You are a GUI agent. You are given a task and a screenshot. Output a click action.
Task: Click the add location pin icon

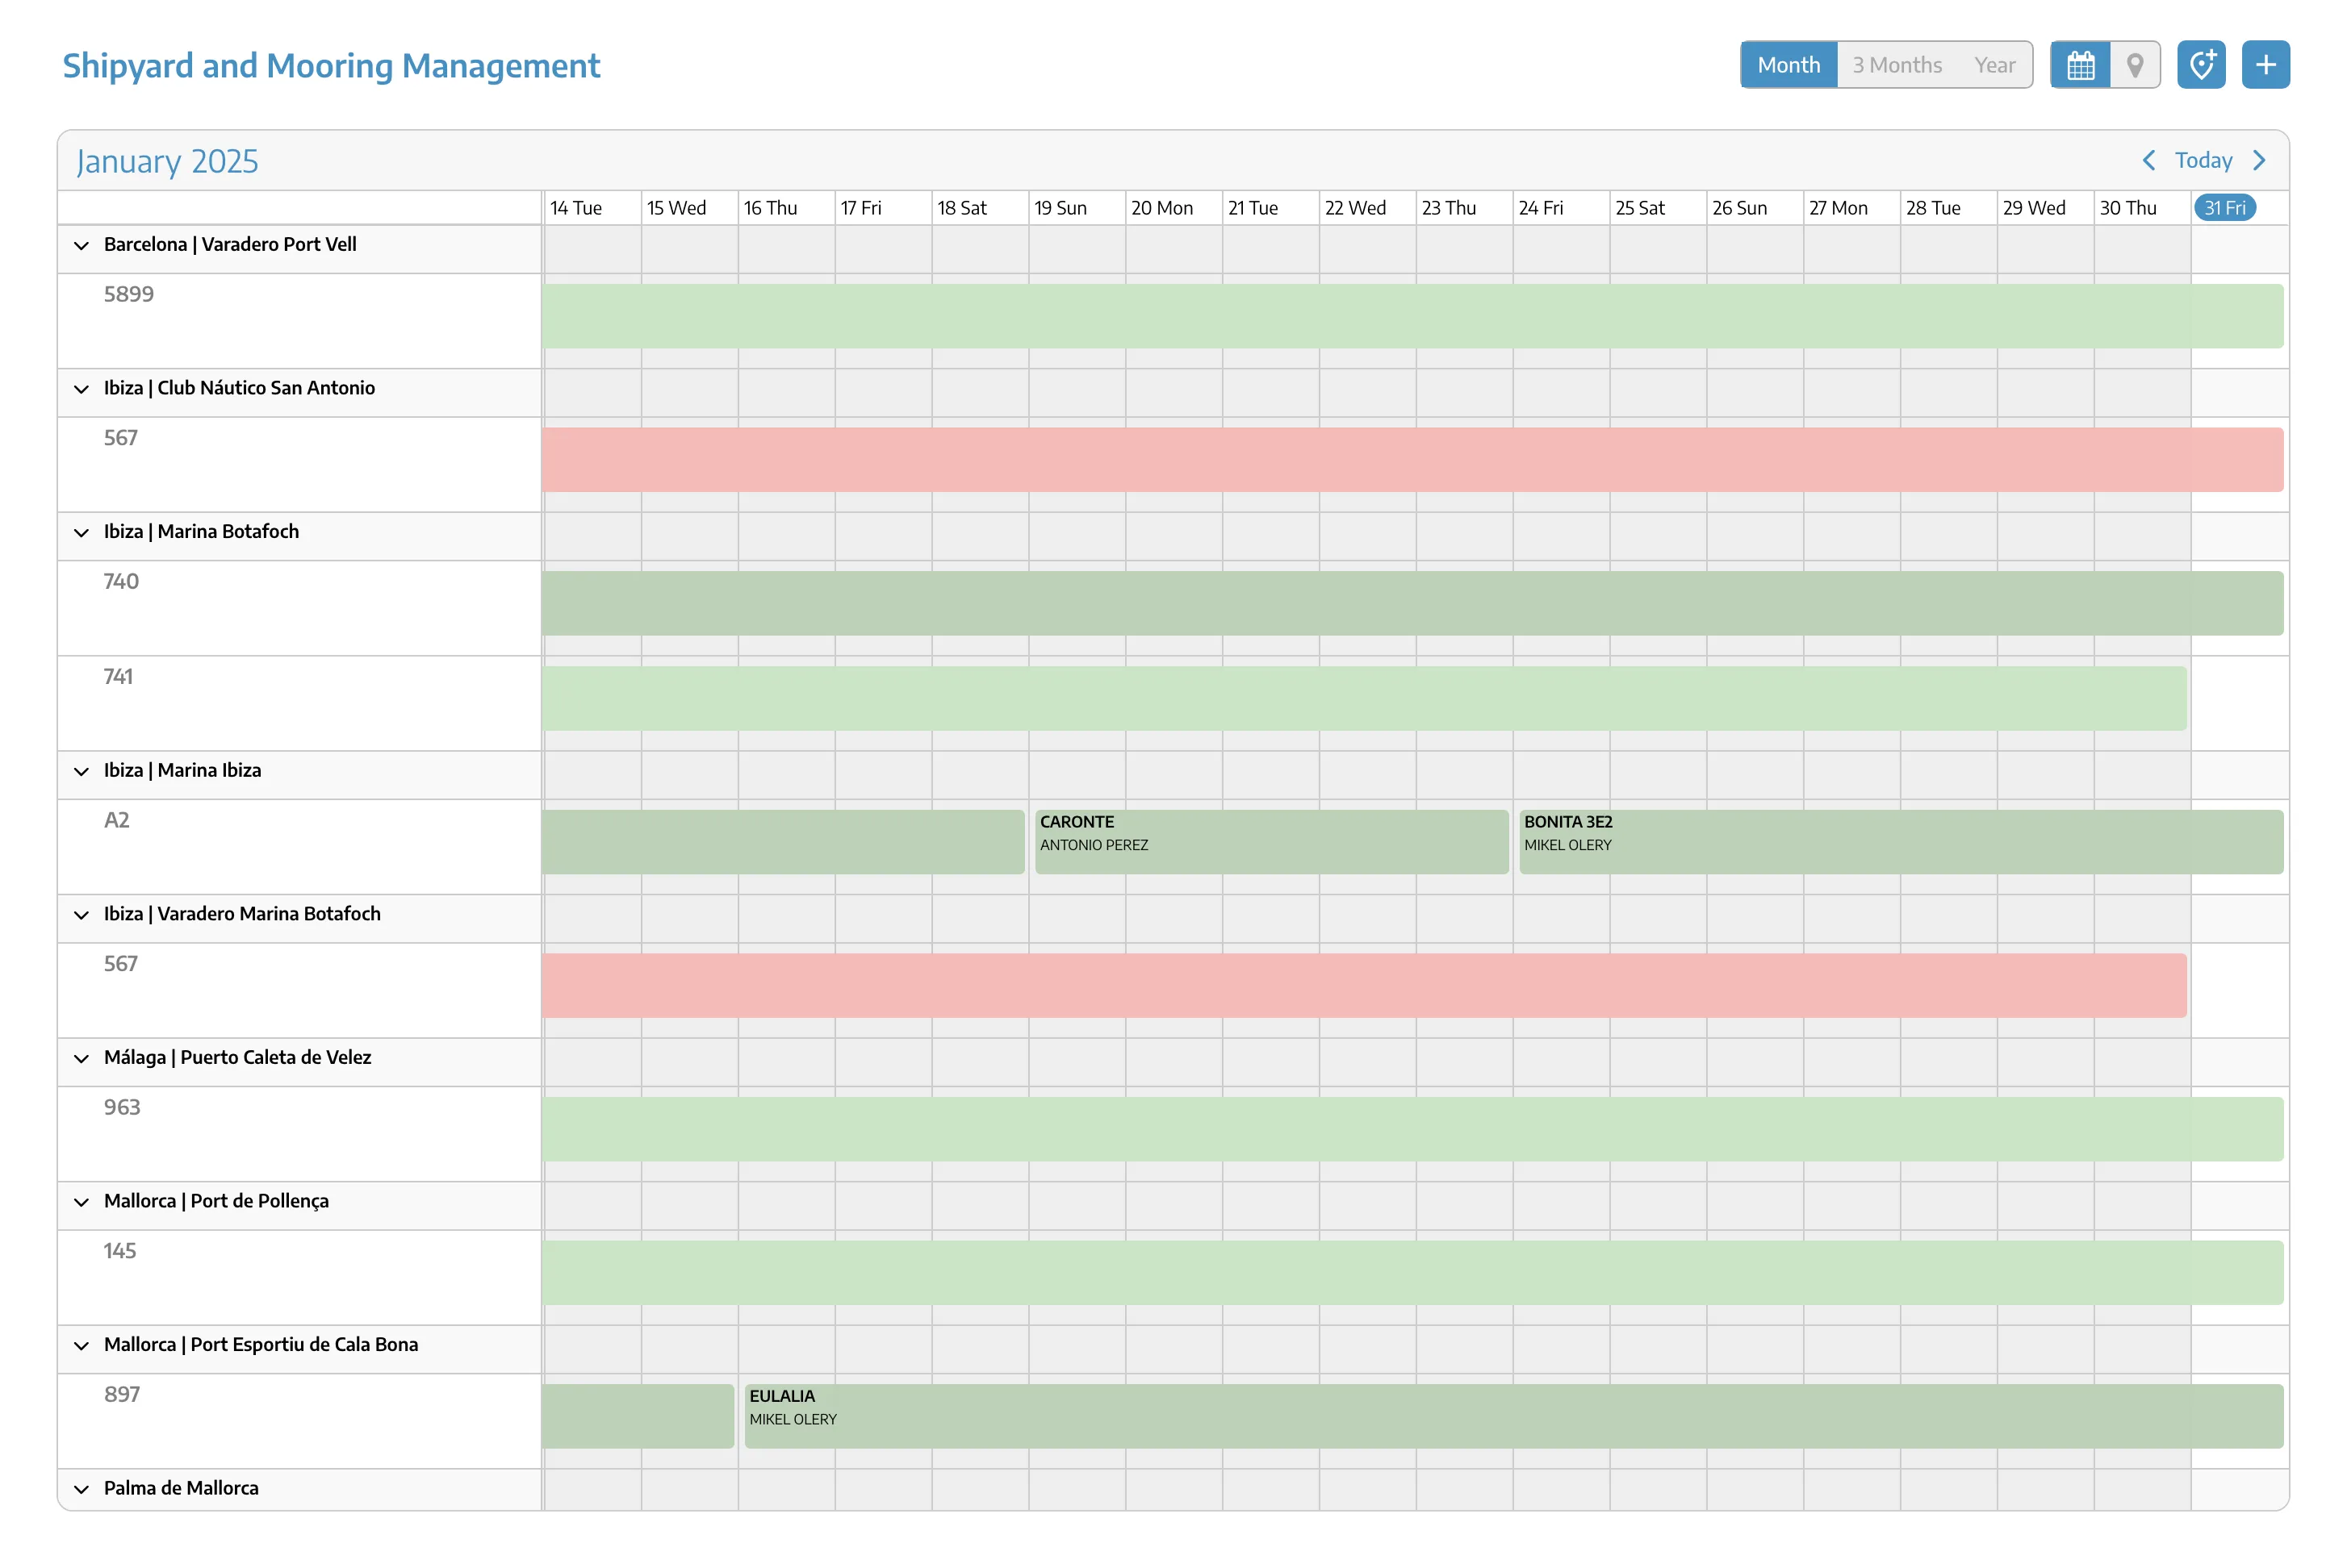2200,65
